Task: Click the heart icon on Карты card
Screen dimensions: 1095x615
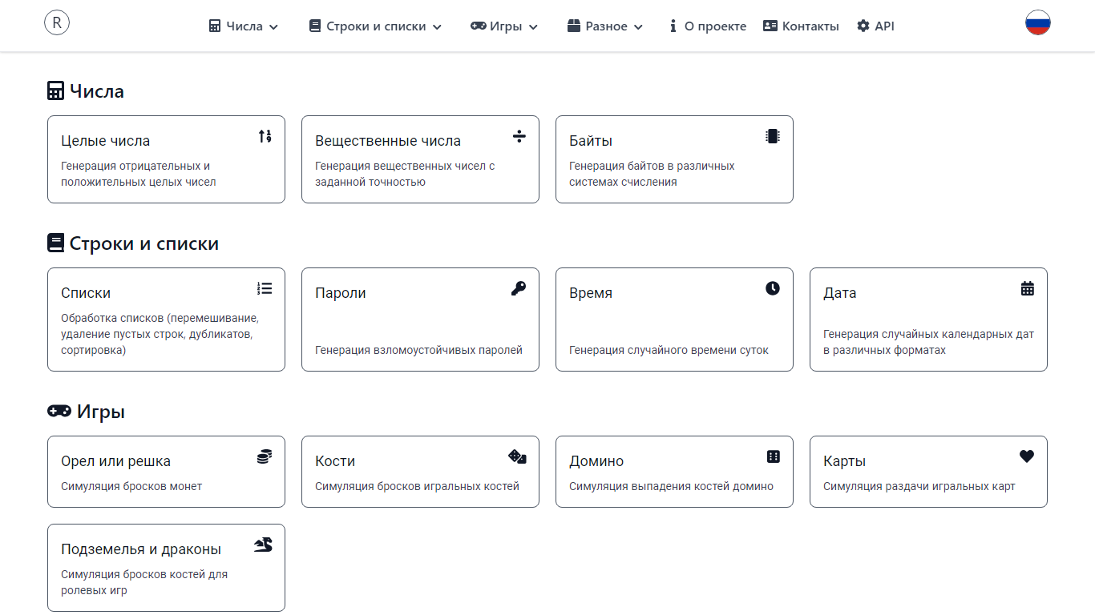Action: [x=1027, y=456]
